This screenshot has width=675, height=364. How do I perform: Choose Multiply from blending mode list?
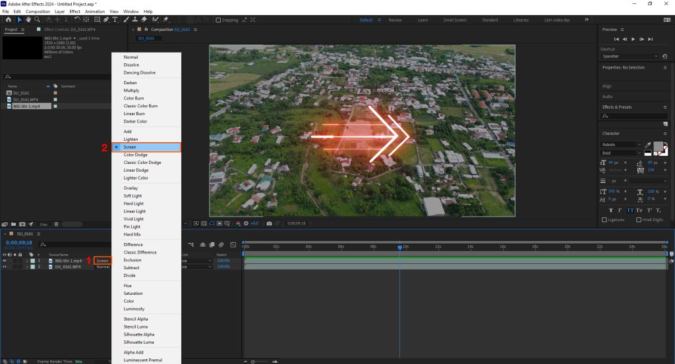pos(131,90)
